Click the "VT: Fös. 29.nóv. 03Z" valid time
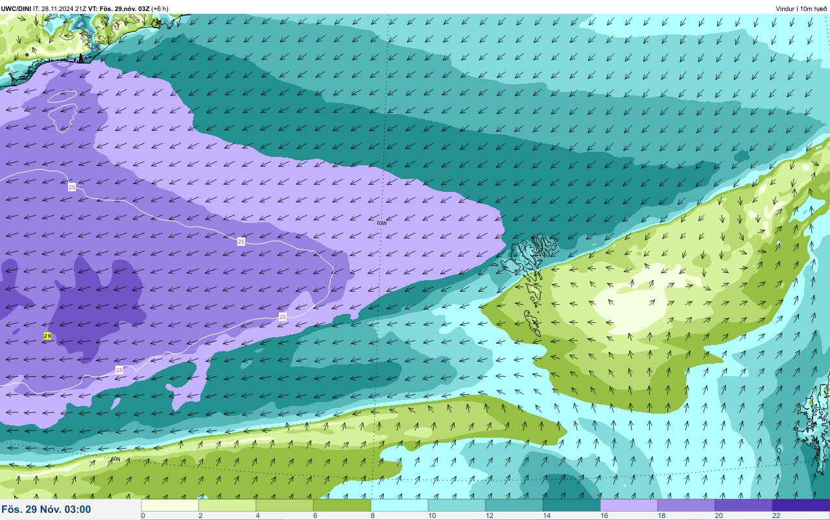The image size is (830, 520). (119, 8)
